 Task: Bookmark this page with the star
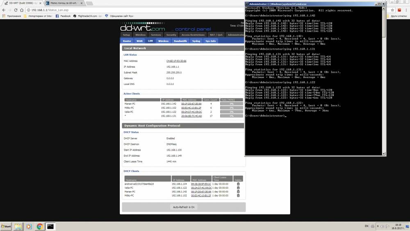click(392, 10)
